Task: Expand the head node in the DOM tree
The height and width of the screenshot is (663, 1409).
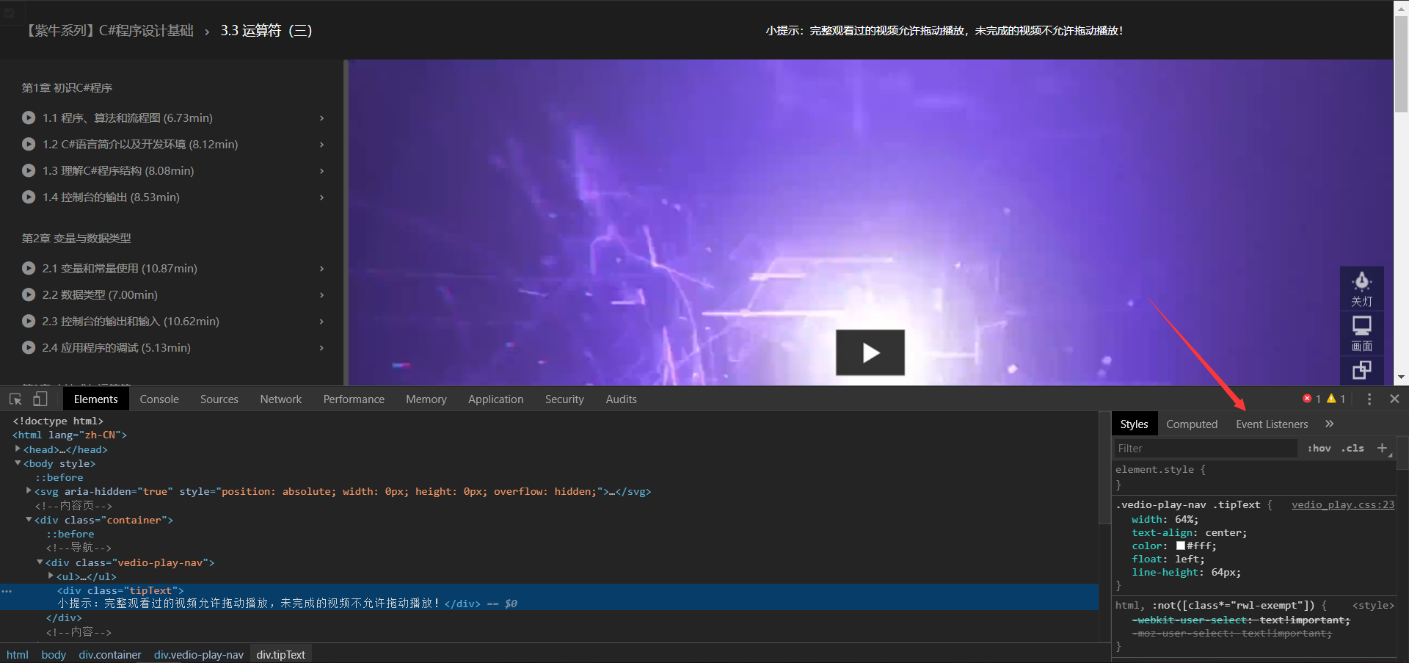Action: click(18, 449)
